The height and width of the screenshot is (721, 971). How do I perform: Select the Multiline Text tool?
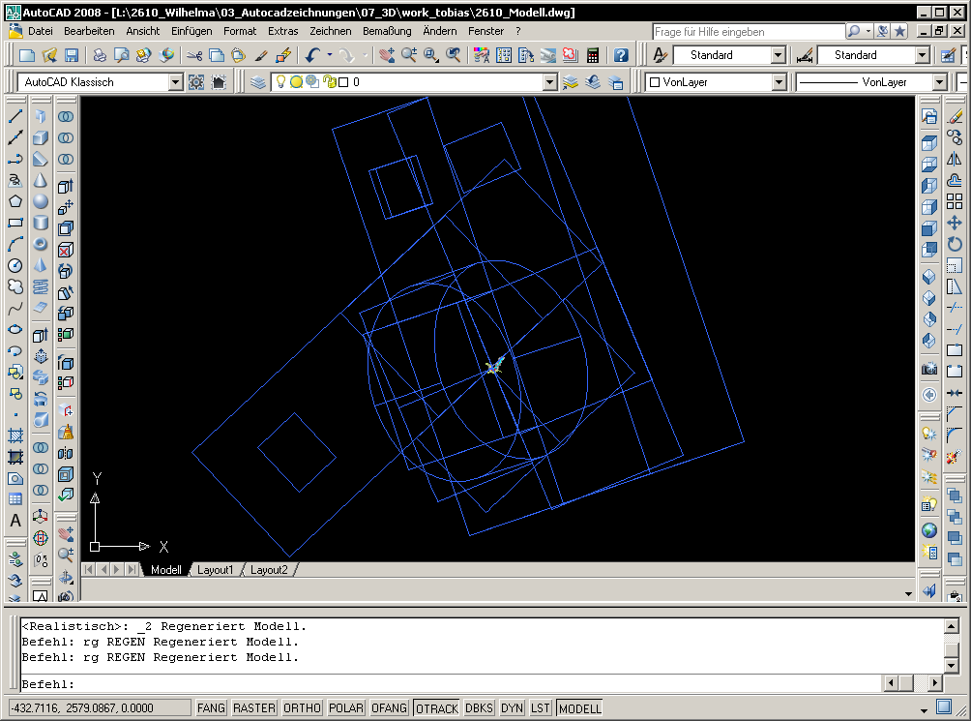(x=15, y=521)
